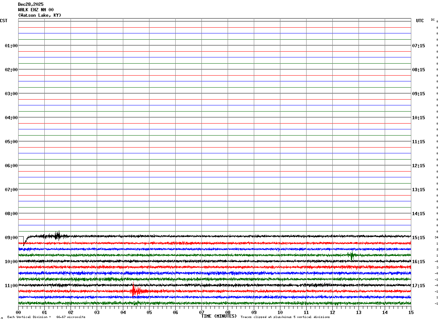This screenshot has width=440, height=322.
Task: Click the TIME (MINUTES) axis title
Action: 219,316
